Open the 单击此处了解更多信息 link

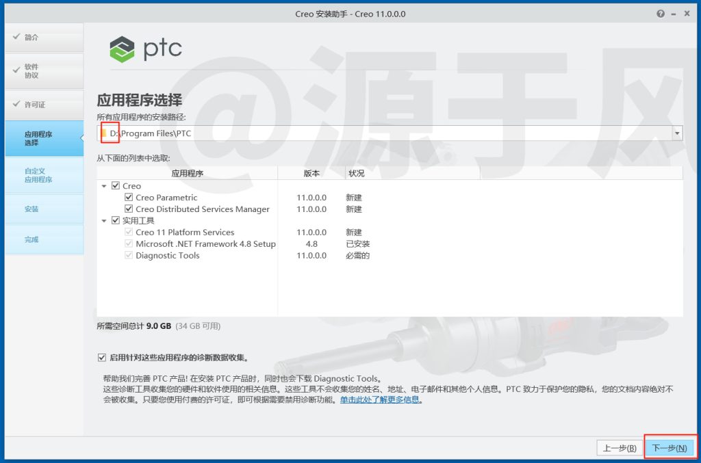point(379,399)
